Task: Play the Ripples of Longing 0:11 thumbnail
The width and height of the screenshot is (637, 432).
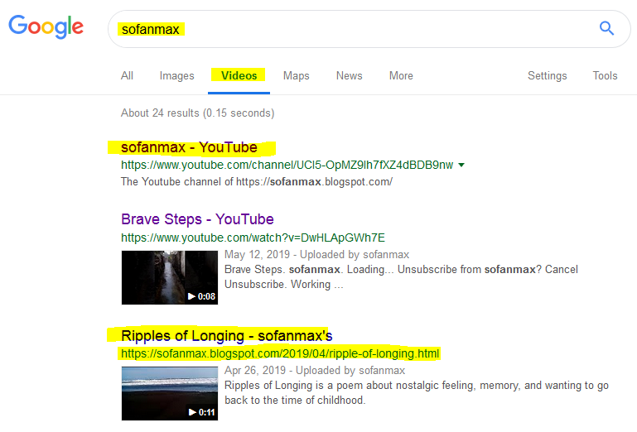Action: 170,393
